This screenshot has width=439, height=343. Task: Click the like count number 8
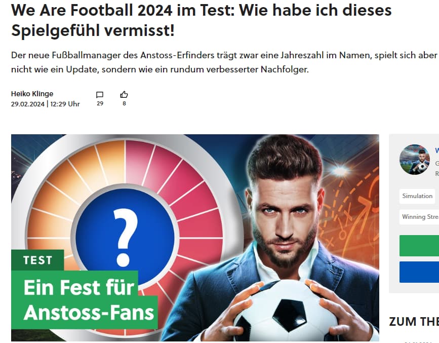124,103
